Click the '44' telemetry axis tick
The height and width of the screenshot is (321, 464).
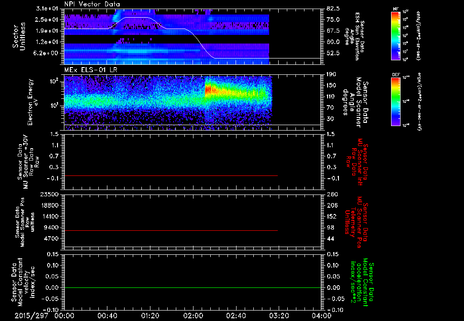click(330, 238)
